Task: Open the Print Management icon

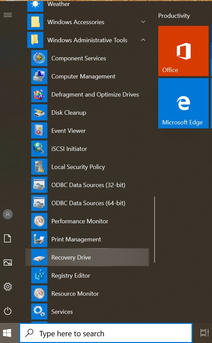Action: tap(39, 239)
